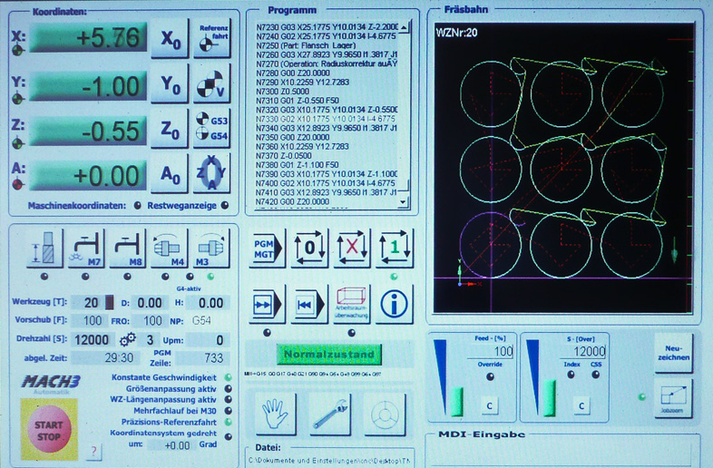Click the reverse run icon
Viewport: 713px width, 468px height.
308,304
